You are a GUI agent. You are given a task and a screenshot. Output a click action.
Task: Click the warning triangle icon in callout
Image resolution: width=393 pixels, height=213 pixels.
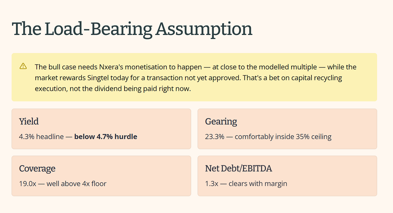23,66
